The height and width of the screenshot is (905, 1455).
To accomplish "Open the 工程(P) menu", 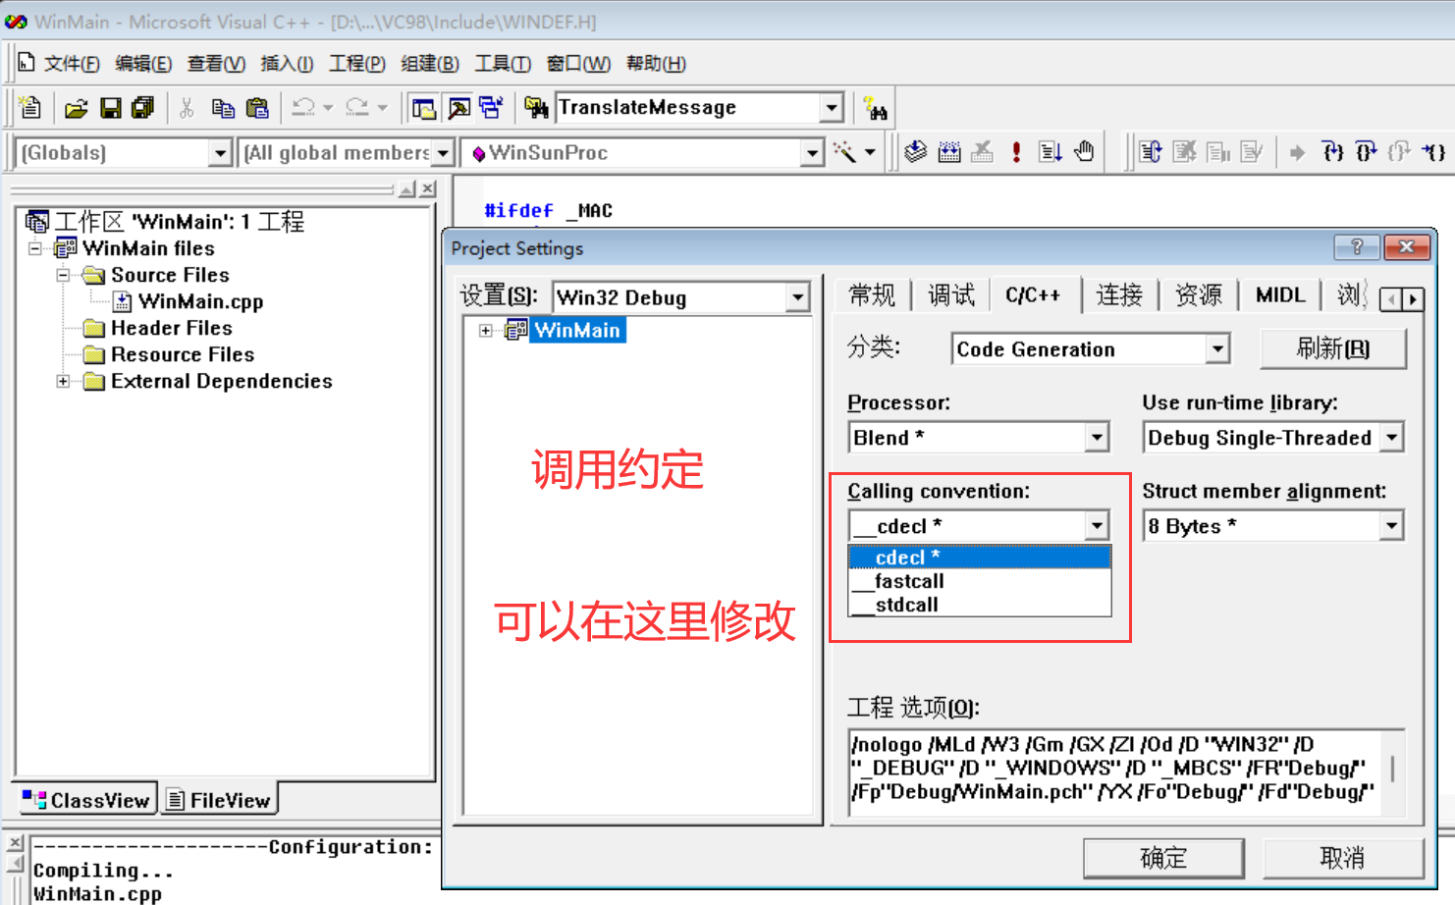I will click(x=357, y=64).
